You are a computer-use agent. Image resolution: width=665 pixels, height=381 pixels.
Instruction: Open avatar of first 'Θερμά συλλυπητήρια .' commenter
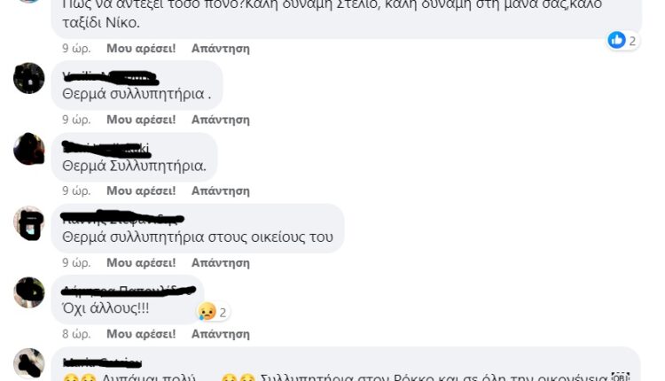(x=29, y=78)
